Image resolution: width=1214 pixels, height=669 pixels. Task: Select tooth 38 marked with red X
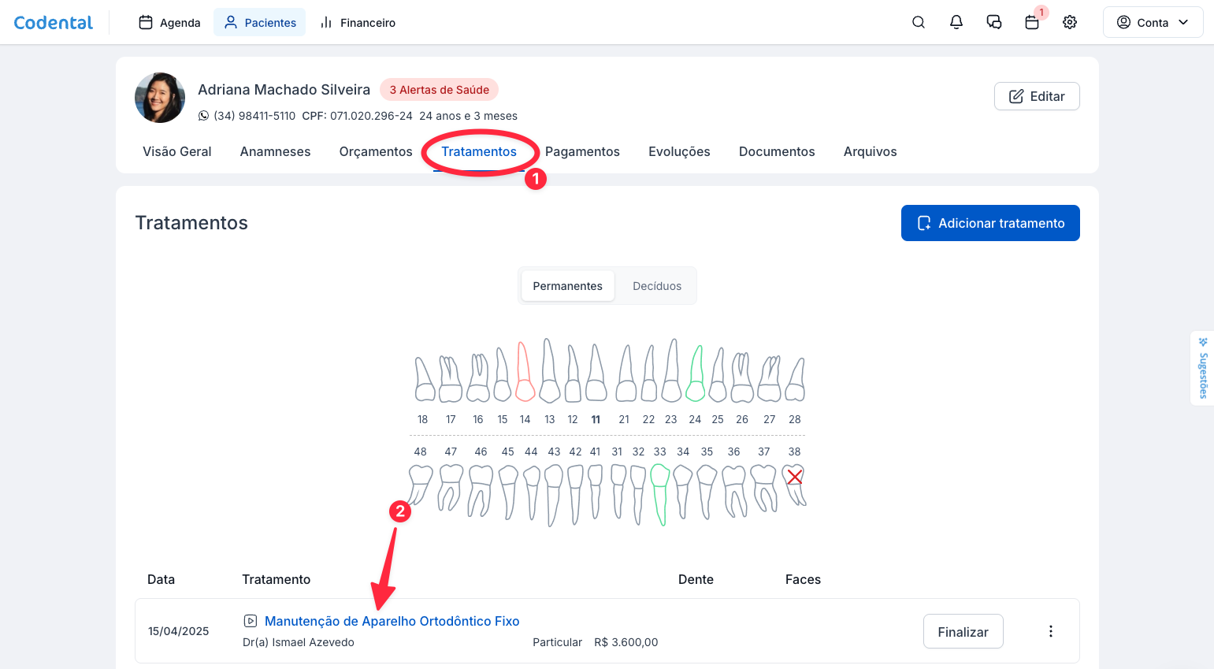click(x=795, y=484)
